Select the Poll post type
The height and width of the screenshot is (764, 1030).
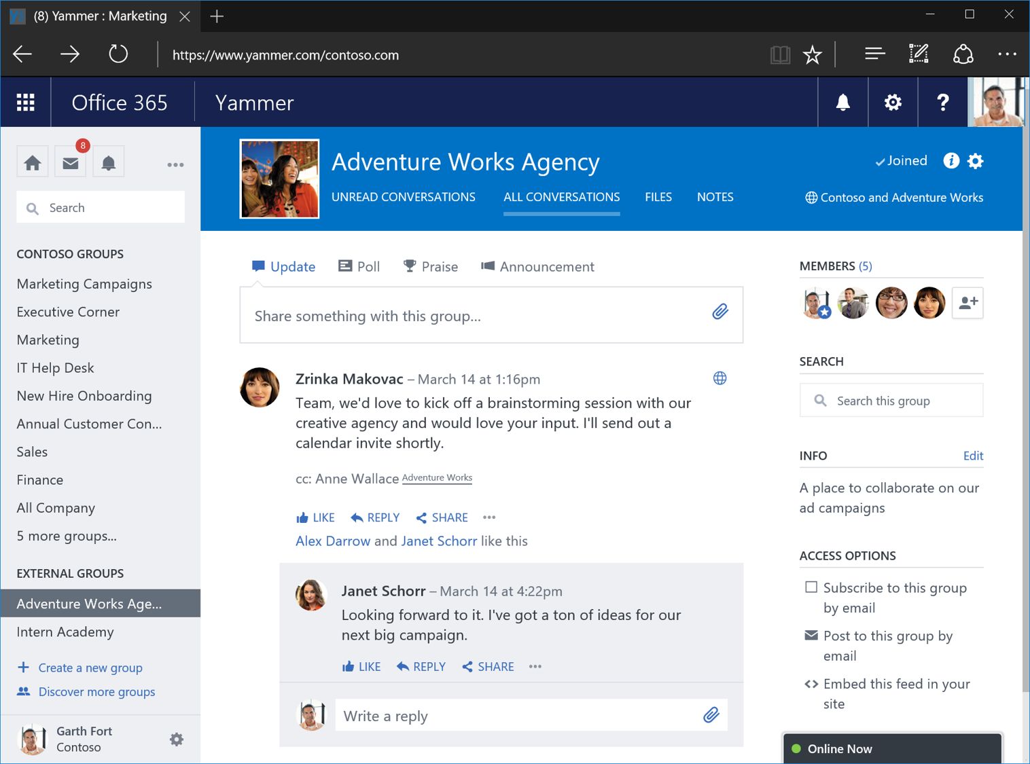(x=358, y=266)
